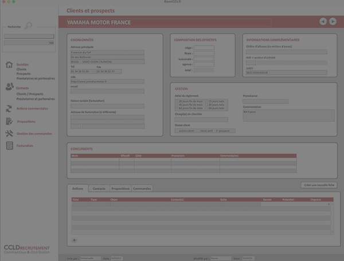Click the upper Recherche search field
344x261 pixels.
[x=29, y=36]
